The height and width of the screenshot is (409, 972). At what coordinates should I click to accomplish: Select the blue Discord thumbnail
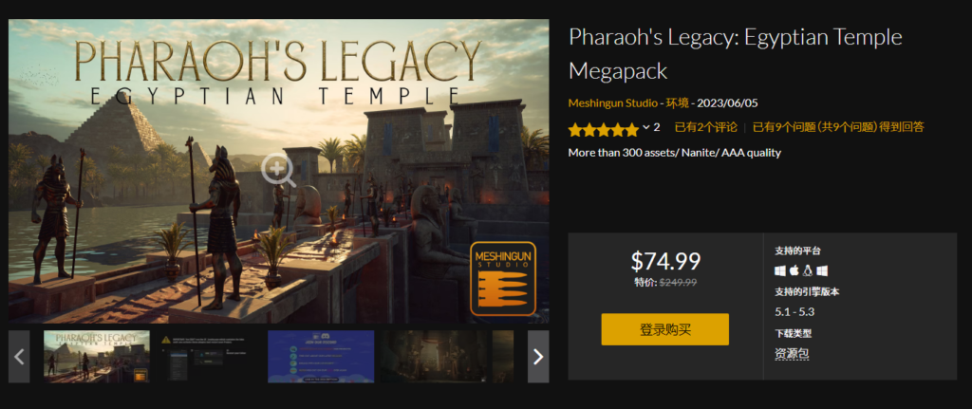[x=321, y=356]
